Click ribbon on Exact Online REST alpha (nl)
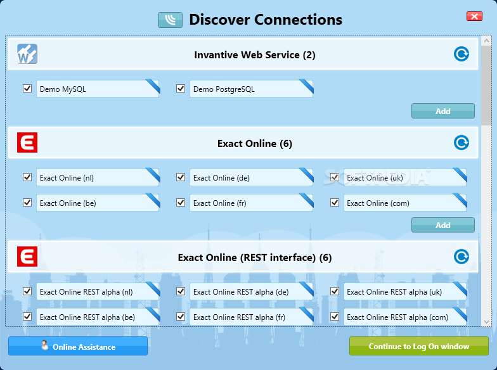Screen dimensions: 497x370 pyautogui.click(x=153, y=290)
